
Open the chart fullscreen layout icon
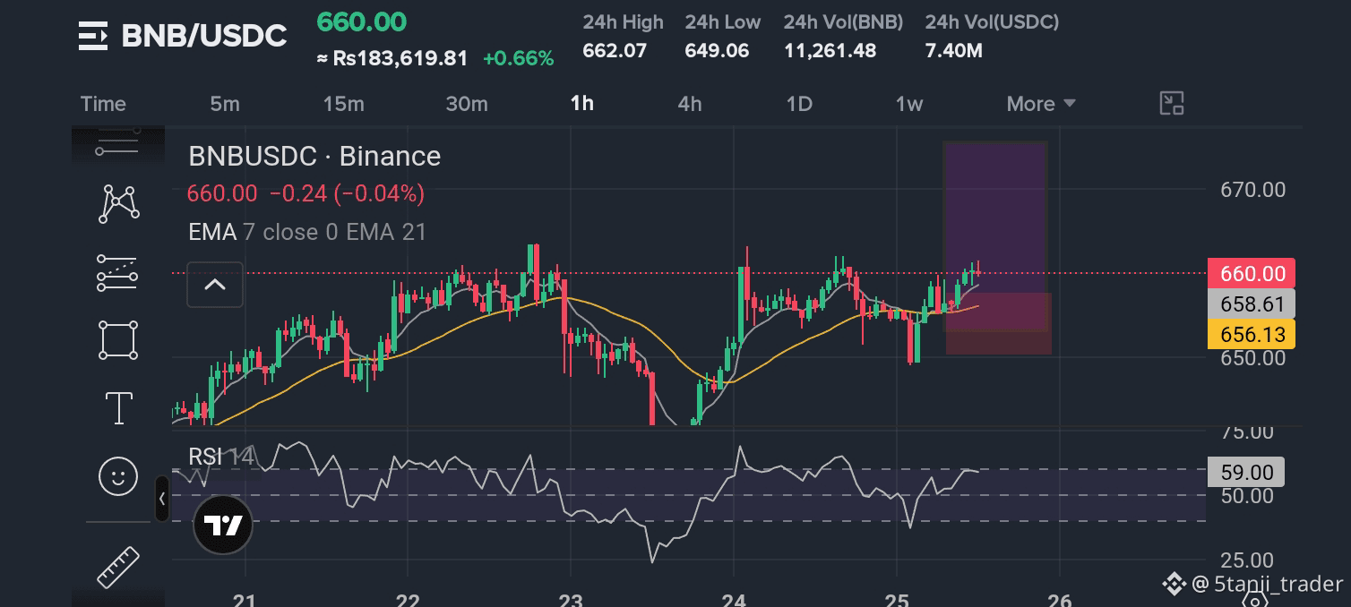tap(1172, 103)
